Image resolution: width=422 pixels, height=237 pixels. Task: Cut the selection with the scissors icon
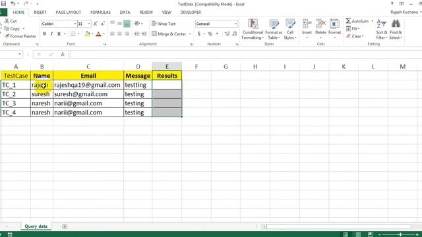7,21
